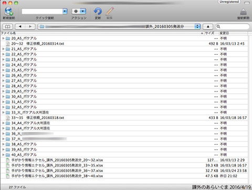
Task: Select the 23_A5 folder icon
Action: (x=8, y=59)
